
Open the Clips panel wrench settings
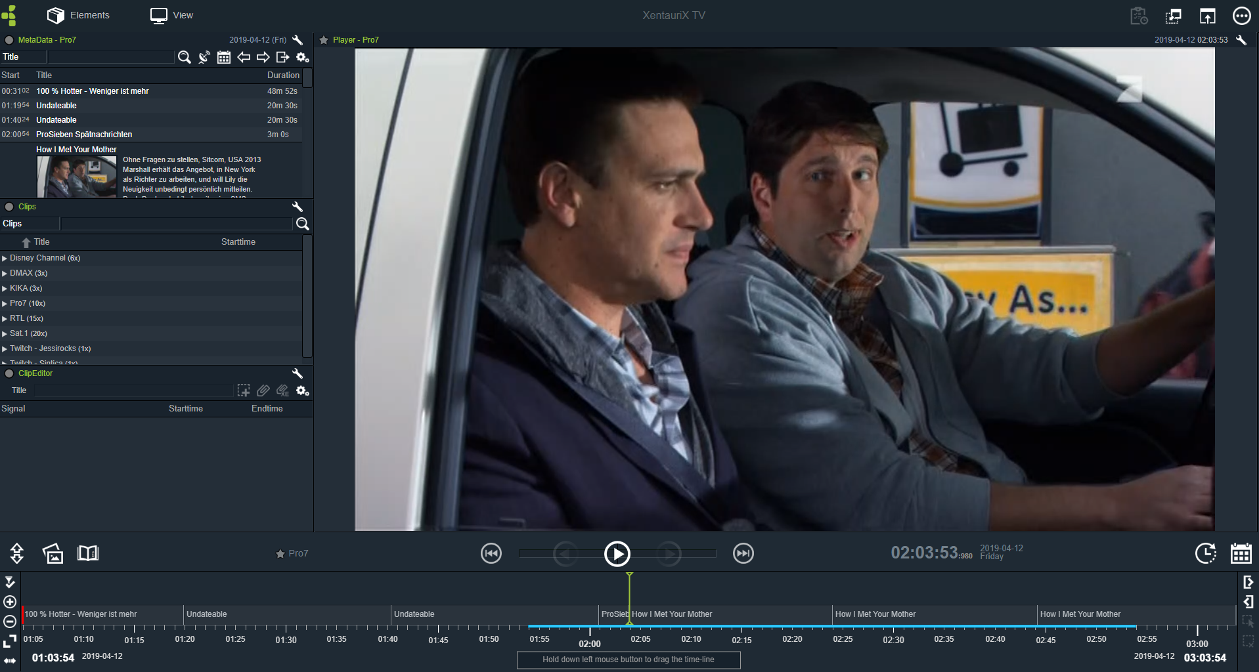(298, 207)
